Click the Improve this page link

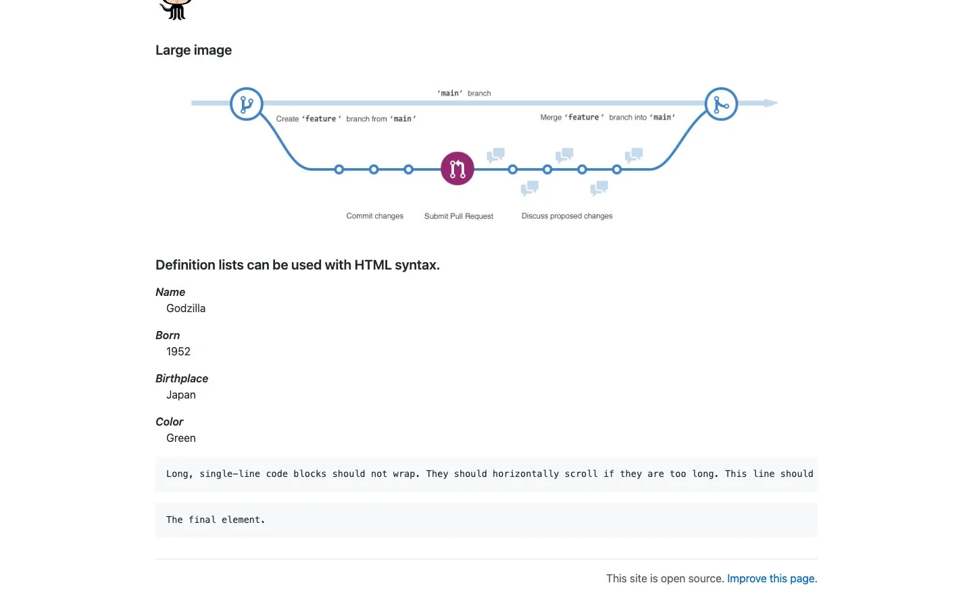tap(771, 578)
